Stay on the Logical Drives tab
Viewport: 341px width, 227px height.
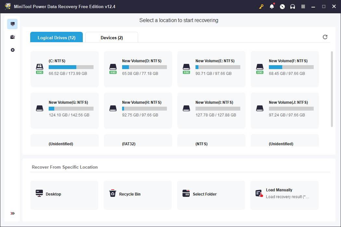[56, 37]
